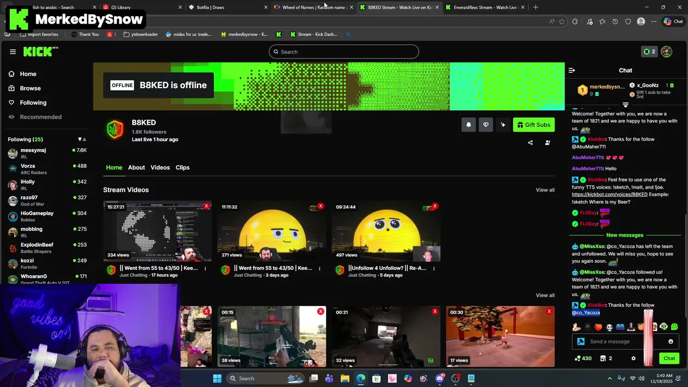
Task: Open the Stream - Kick Dash bookmark
Action: 313,34
